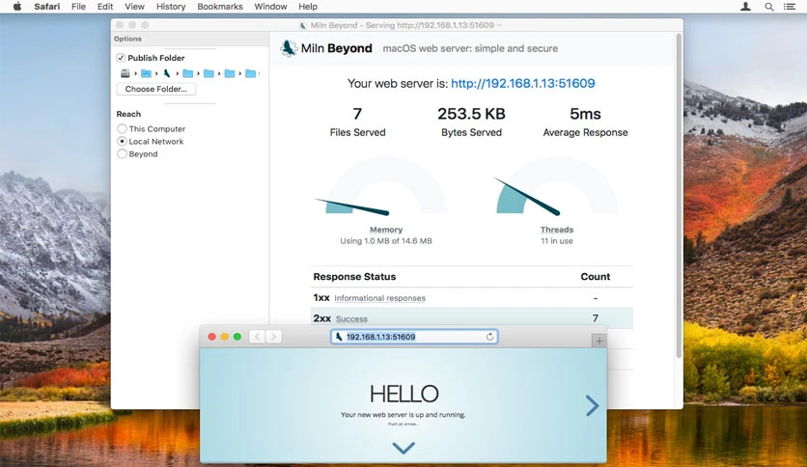Click the count 7 in the 2xx row
807x467 pixels.
[x=596, y=318]
